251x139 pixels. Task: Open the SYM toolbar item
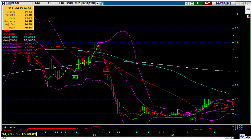pos(85,3)
